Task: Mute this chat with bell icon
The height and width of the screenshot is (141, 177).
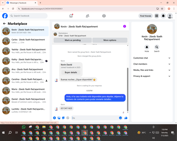Action: point(147,47)
